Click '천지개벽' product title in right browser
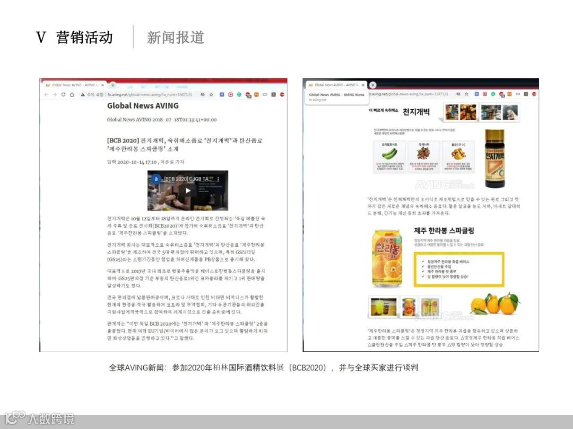The width and height of the screenshot is (573, 429). [416, 112]
